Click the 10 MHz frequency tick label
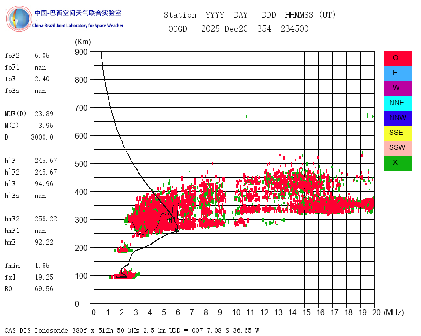Screen dimensions: 421x336 236,312
